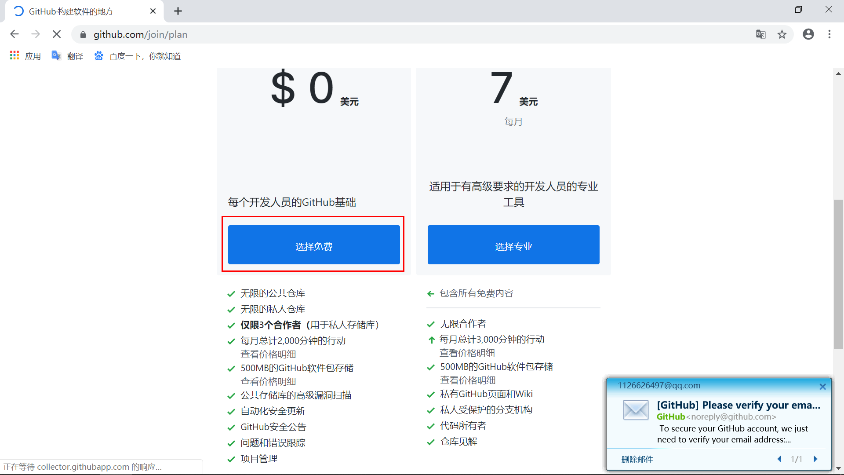Click the envelope icon in mail popup

(636, 410)
